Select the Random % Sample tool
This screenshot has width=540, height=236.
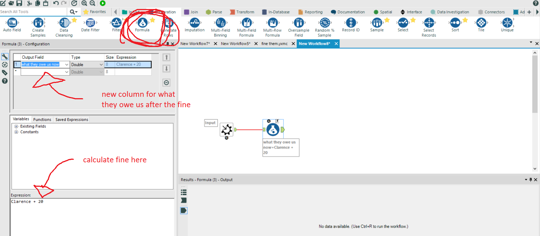coord(325,27)
